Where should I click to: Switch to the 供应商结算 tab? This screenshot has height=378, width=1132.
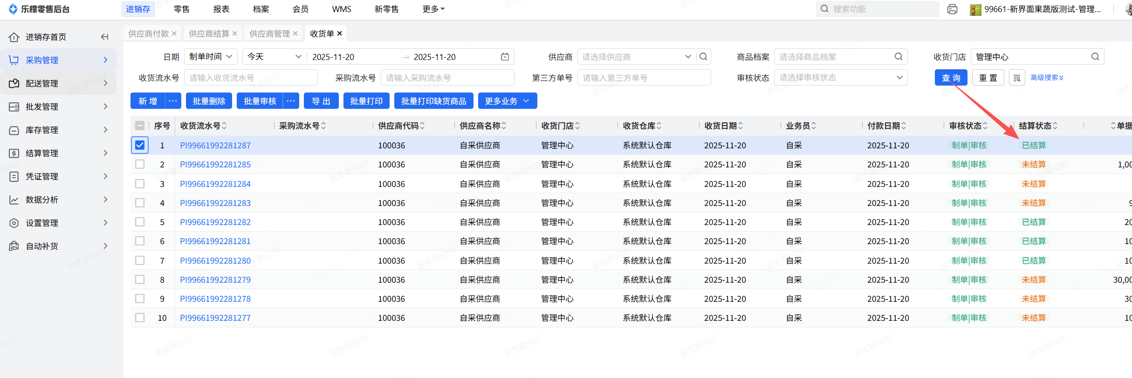[x=209, y=33]
